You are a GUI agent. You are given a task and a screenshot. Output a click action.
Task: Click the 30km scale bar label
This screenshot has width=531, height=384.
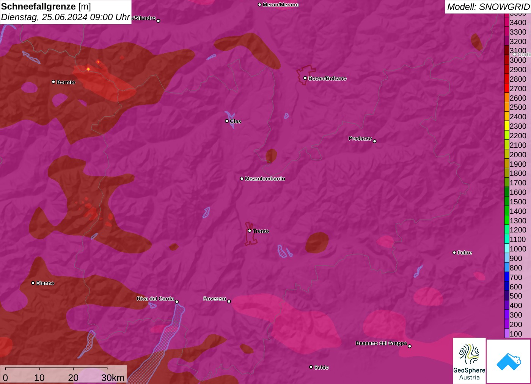113,378
